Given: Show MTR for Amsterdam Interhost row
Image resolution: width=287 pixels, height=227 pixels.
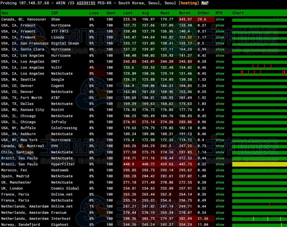Looking at the screenshot, I should tap(220, 219).
